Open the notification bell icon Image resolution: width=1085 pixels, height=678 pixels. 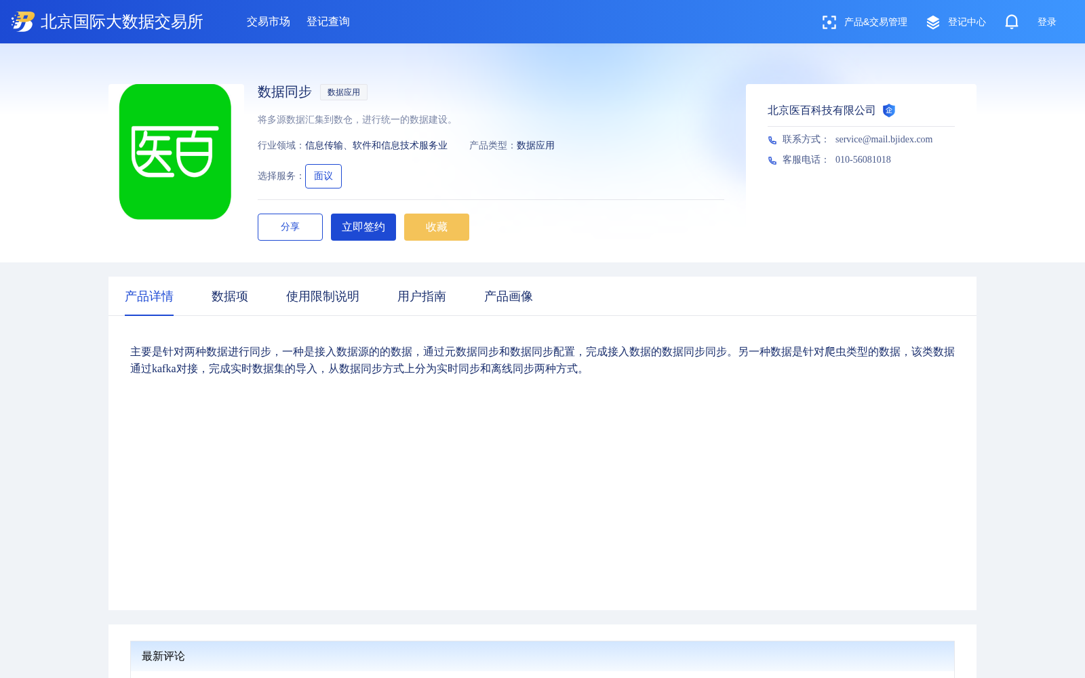coord(1012,22)
